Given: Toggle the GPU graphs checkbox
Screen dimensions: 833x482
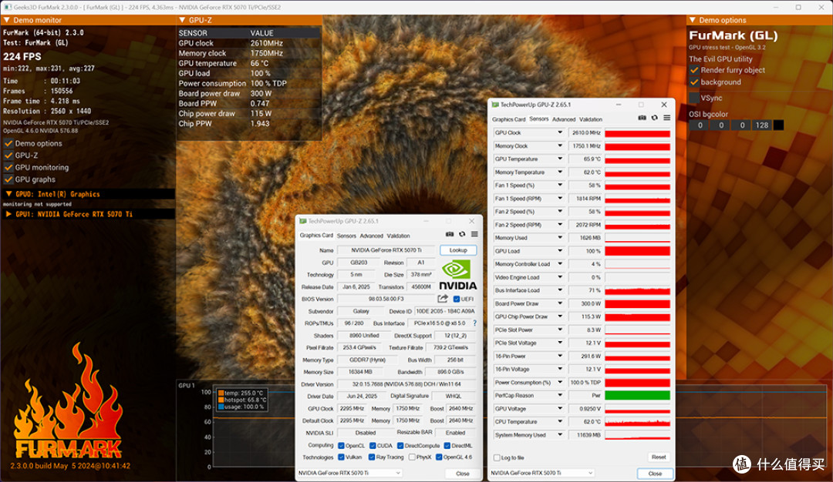Looking at the screenshot, I should click(x=8, y=179).
